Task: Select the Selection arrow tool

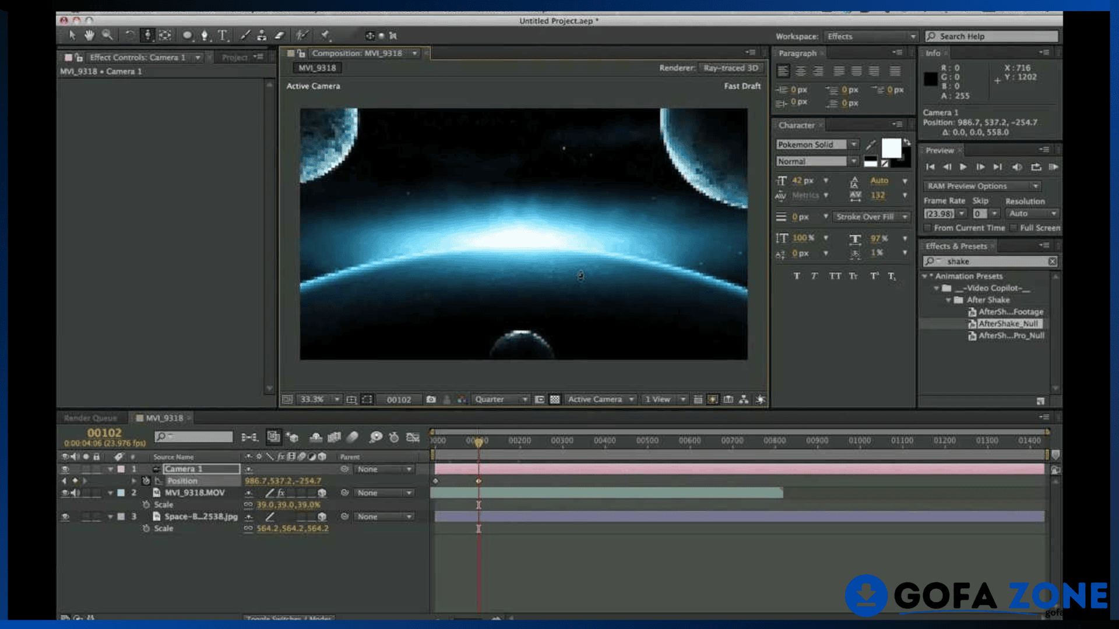Action: click(x=72, y=36)
